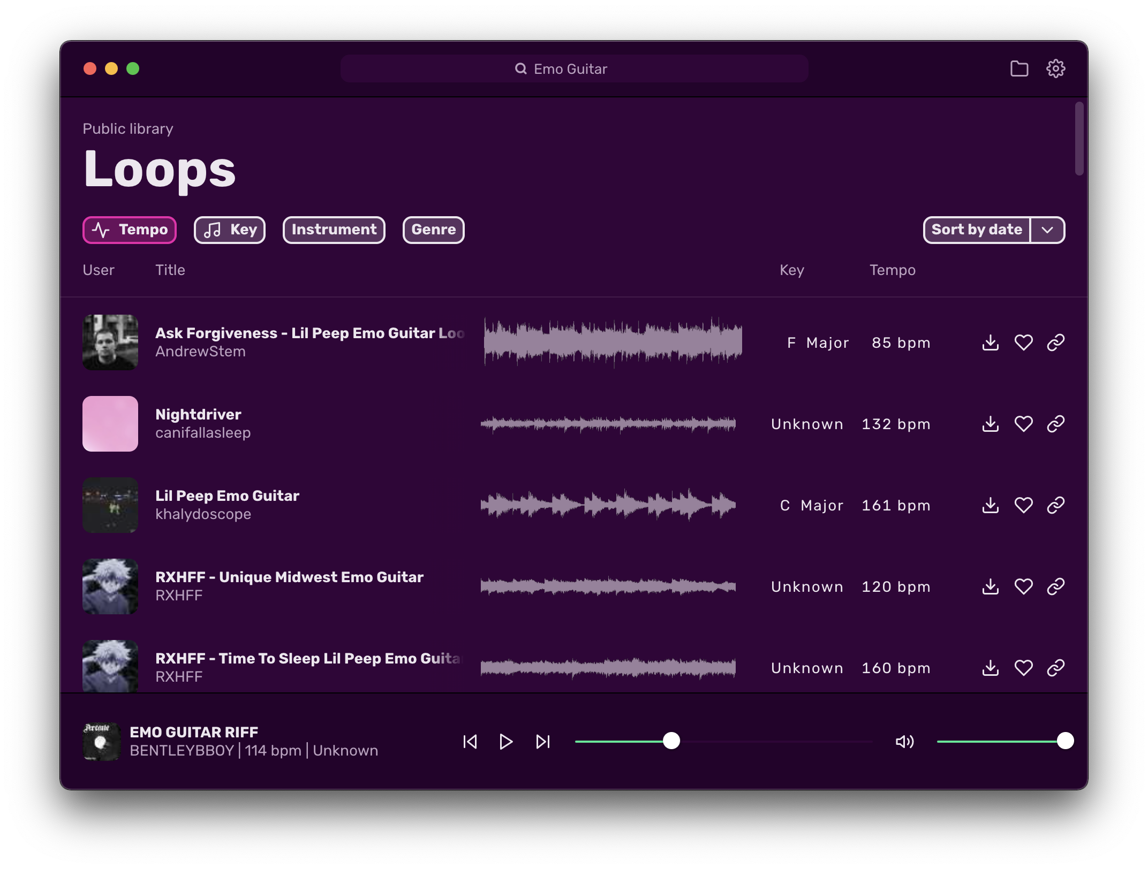
Task: Skip to the next track
Action: pyautogui.click(x=542, y=742)
